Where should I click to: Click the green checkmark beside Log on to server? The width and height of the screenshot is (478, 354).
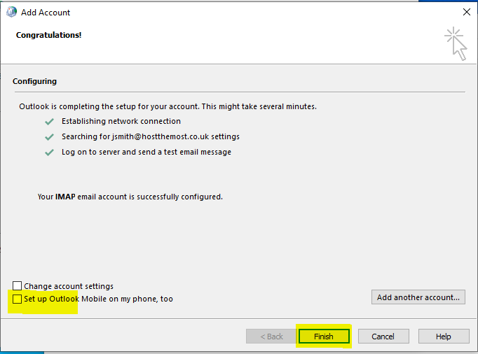click(x=49, y=152)
